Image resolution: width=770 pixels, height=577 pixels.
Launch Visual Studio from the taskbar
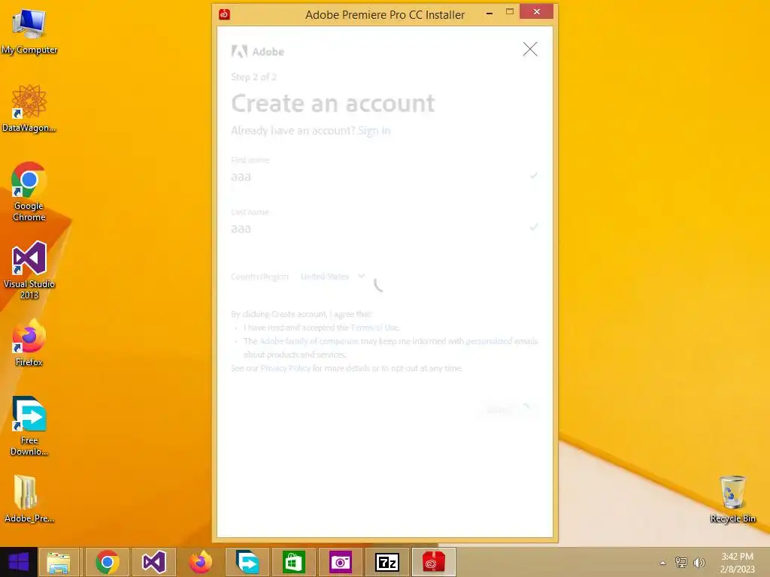[x=153, y=562]
